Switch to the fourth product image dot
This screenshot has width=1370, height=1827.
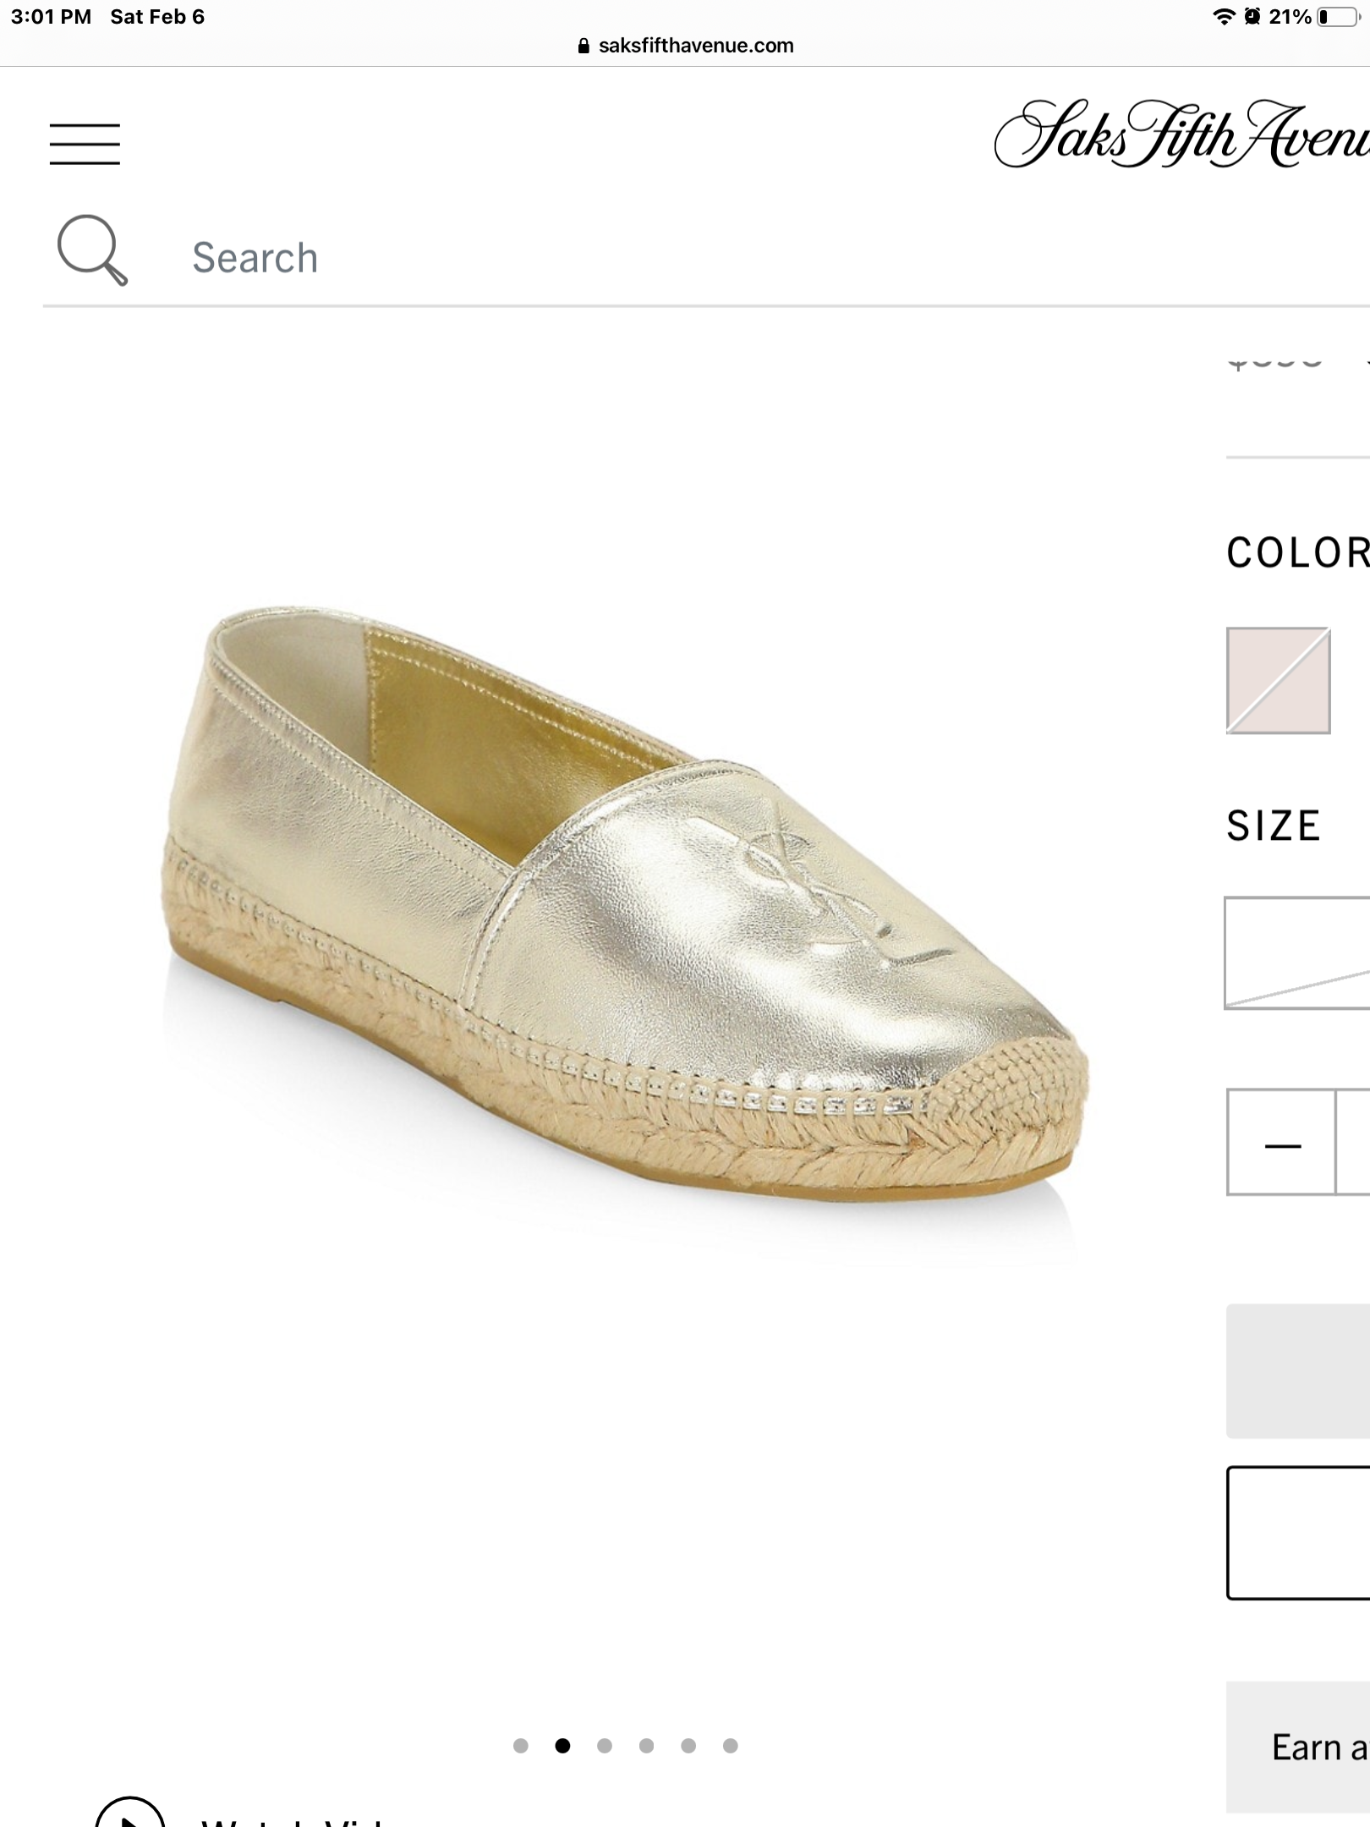[x=647, y=1746]
